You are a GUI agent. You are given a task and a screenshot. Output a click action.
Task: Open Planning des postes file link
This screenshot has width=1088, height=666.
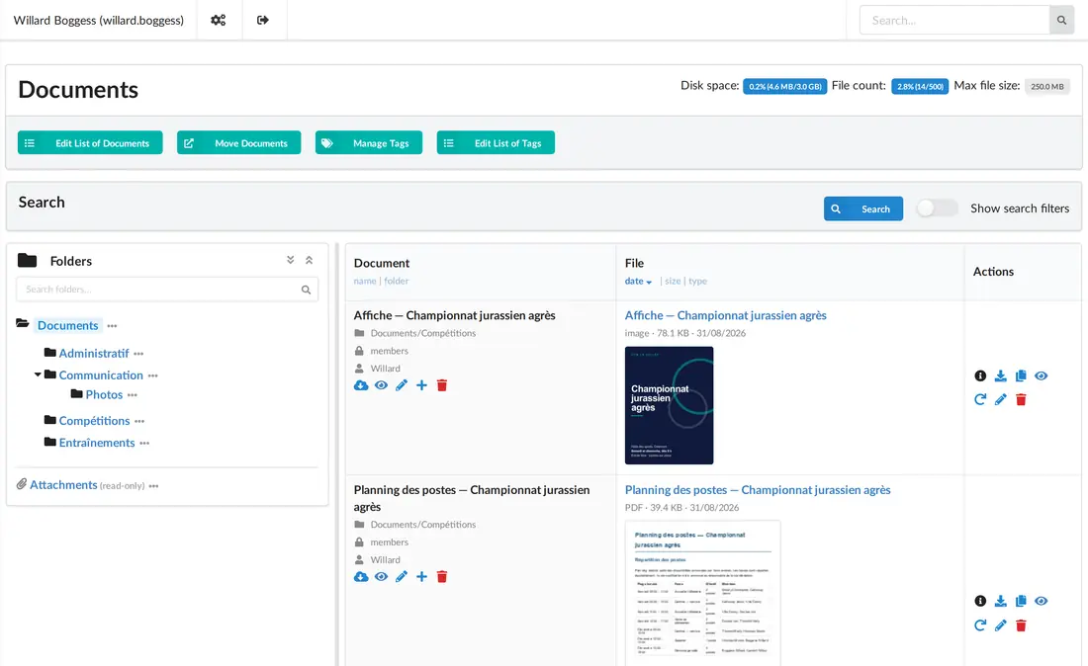click(x=757, y=490)
